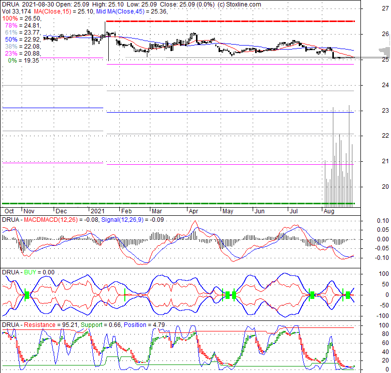Click the Jul label on time axis

click(x=294, y=211)
